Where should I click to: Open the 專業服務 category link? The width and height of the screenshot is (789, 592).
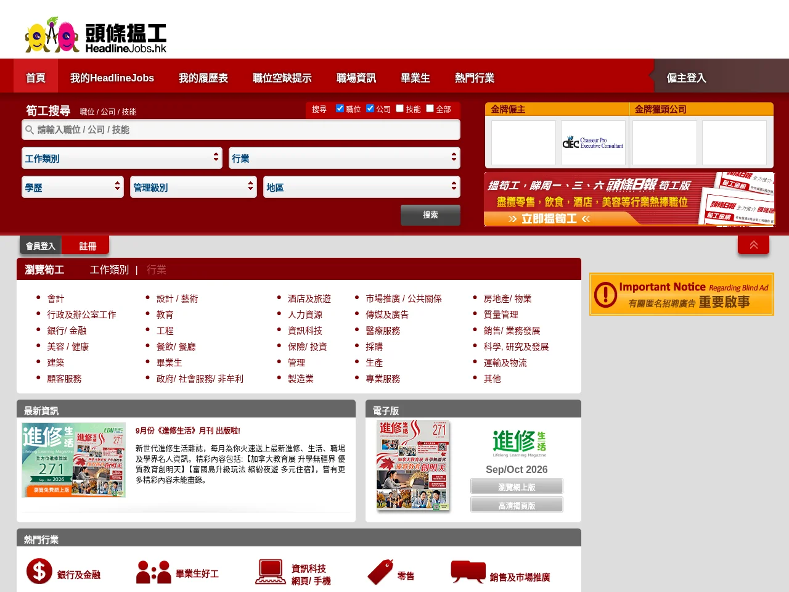tap(383, 379)
